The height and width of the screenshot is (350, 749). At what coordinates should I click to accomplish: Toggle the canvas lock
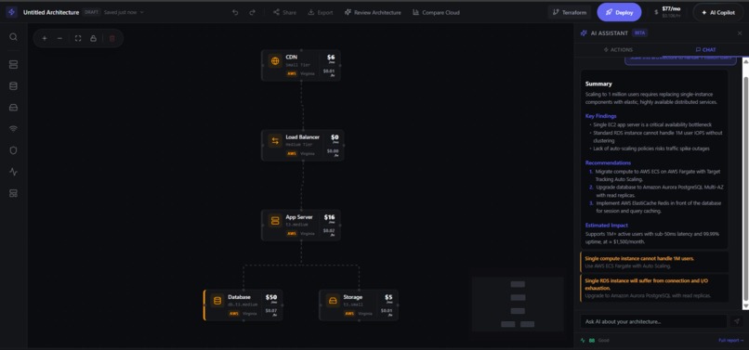tap(94, 38)
